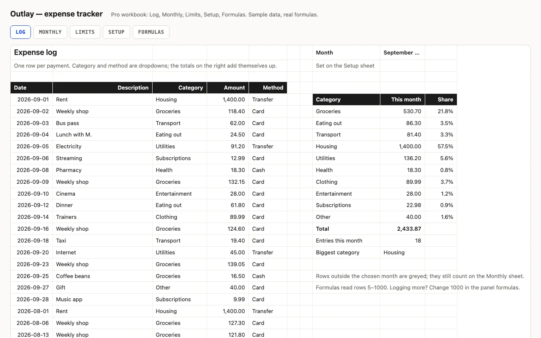Image resolution: width=541 pixels, height=338 pixels.
Task: Open the Other category cell in Gift row
Action: click(x=180, y=288)
